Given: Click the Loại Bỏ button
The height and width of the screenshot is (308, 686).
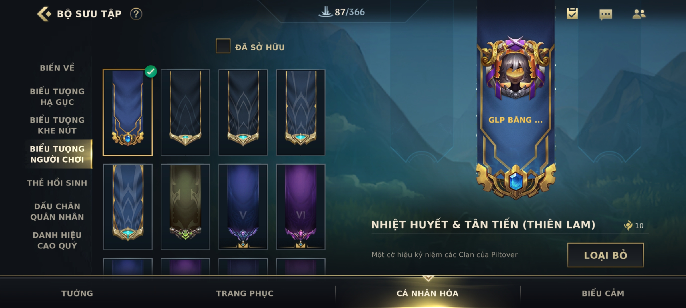Looking at the screenshot, I should [x=605, y=255].
